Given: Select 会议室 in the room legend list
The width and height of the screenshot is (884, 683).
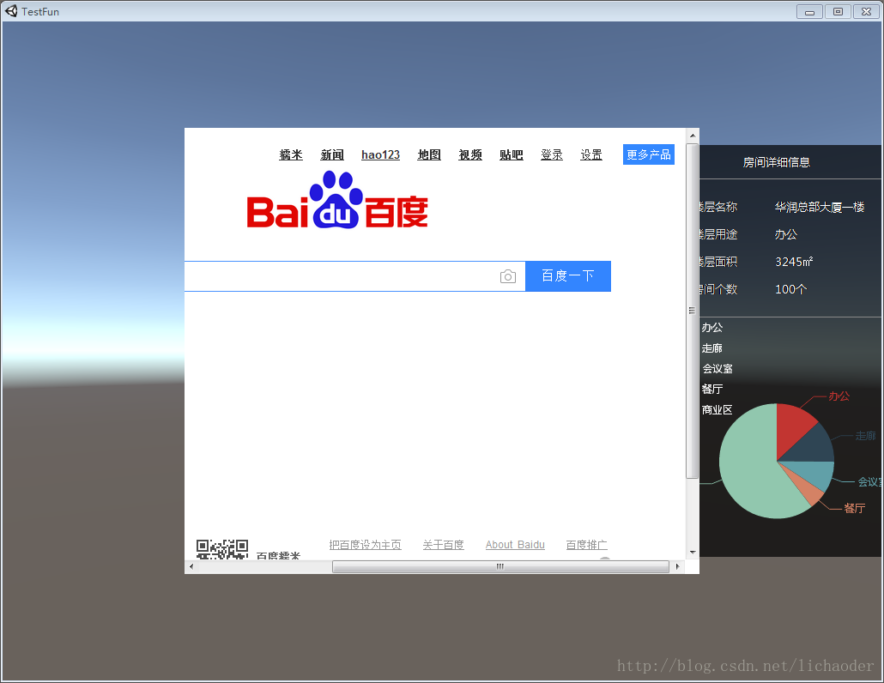Looking at the screenshot, I should 717,369.
